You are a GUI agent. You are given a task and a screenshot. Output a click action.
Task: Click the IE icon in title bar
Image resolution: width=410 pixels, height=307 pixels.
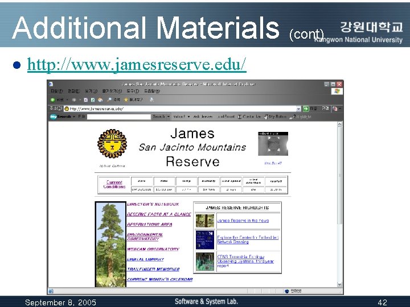51,84
